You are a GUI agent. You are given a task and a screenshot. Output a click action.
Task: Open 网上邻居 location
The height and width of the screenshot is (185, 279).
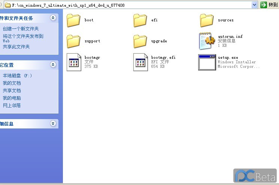(12, 106)
